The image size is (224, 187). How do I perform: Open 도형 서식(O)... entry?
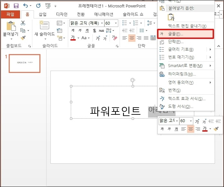pyautogui.click(x=186, y=106)
